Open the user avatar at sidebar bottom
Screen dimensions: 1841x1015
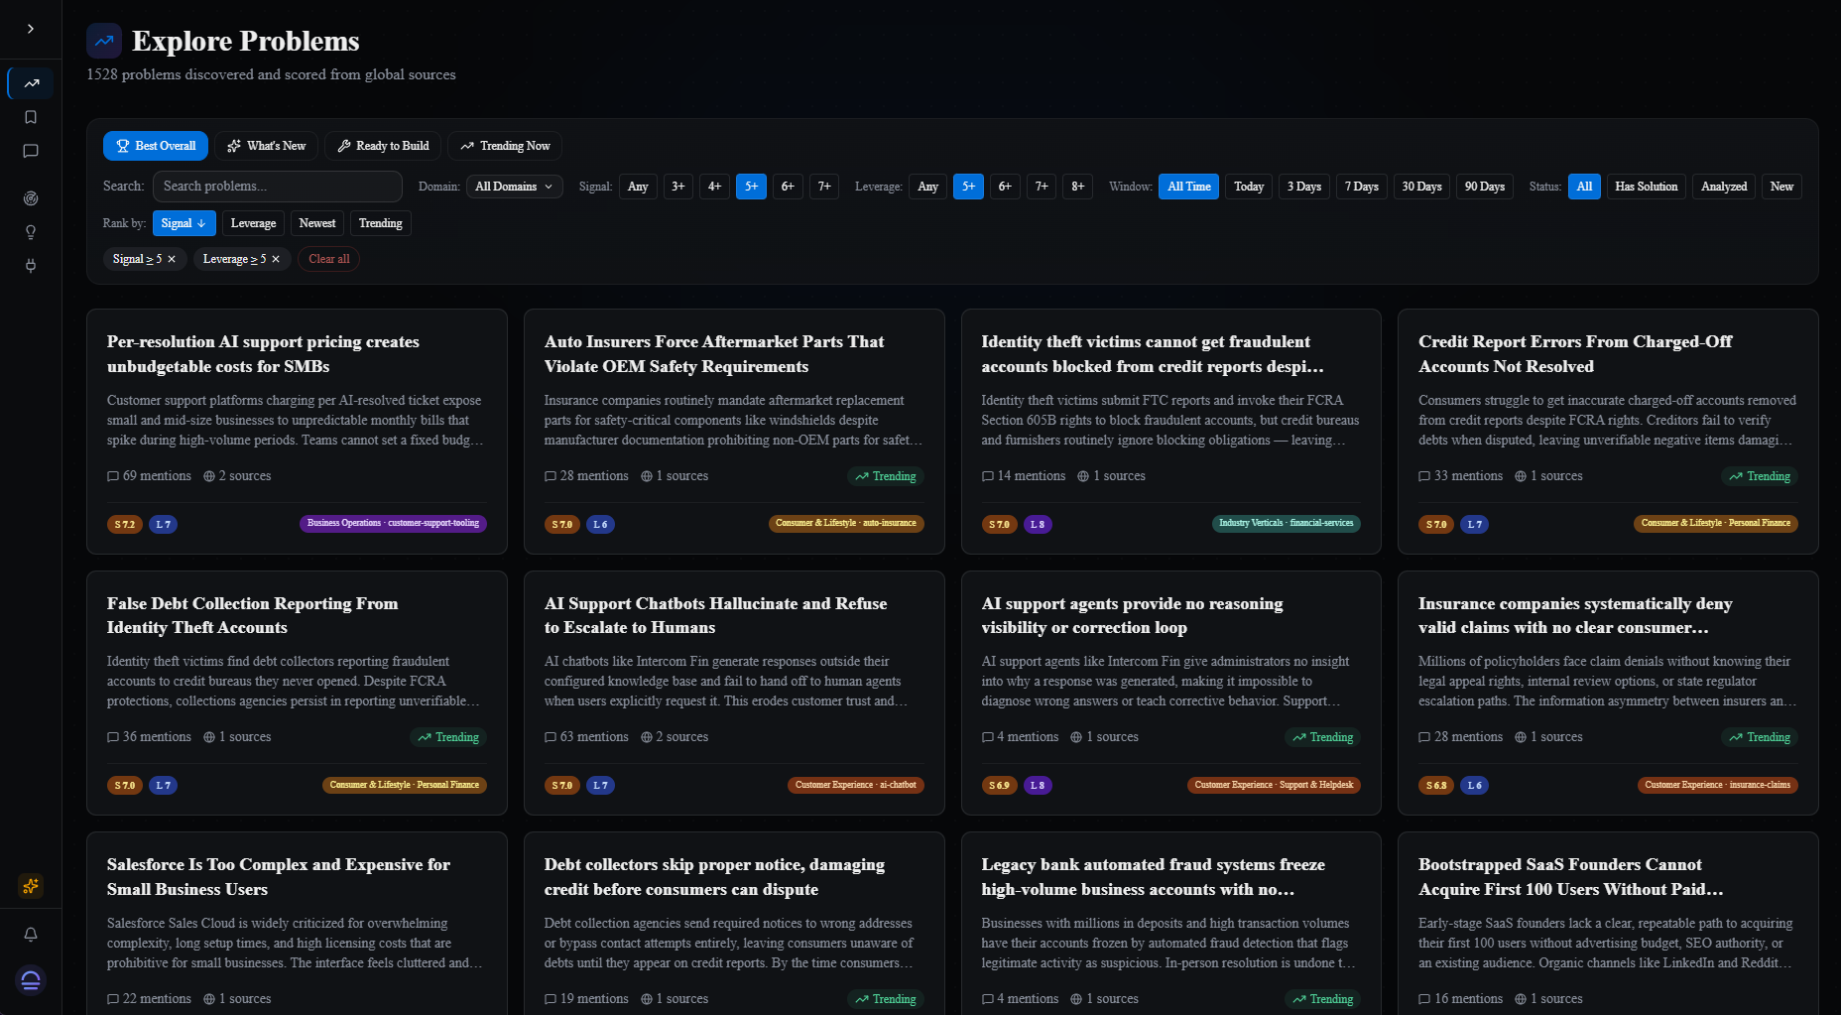31,980
